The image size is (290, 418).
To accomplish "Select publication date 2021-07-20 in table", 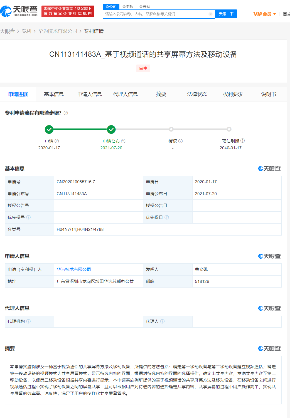I will pyautogui.click(x=206, y=194).
